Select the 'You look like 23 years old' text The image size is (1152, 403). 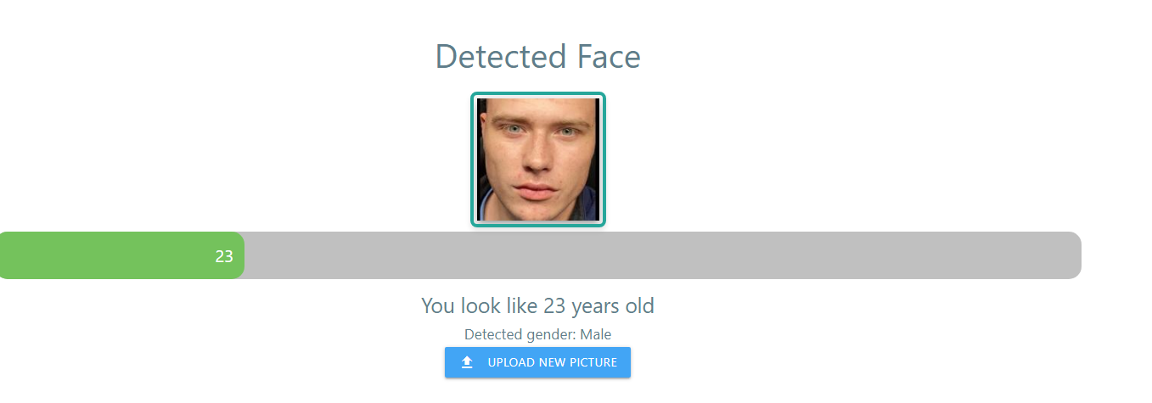coord(538,305)
